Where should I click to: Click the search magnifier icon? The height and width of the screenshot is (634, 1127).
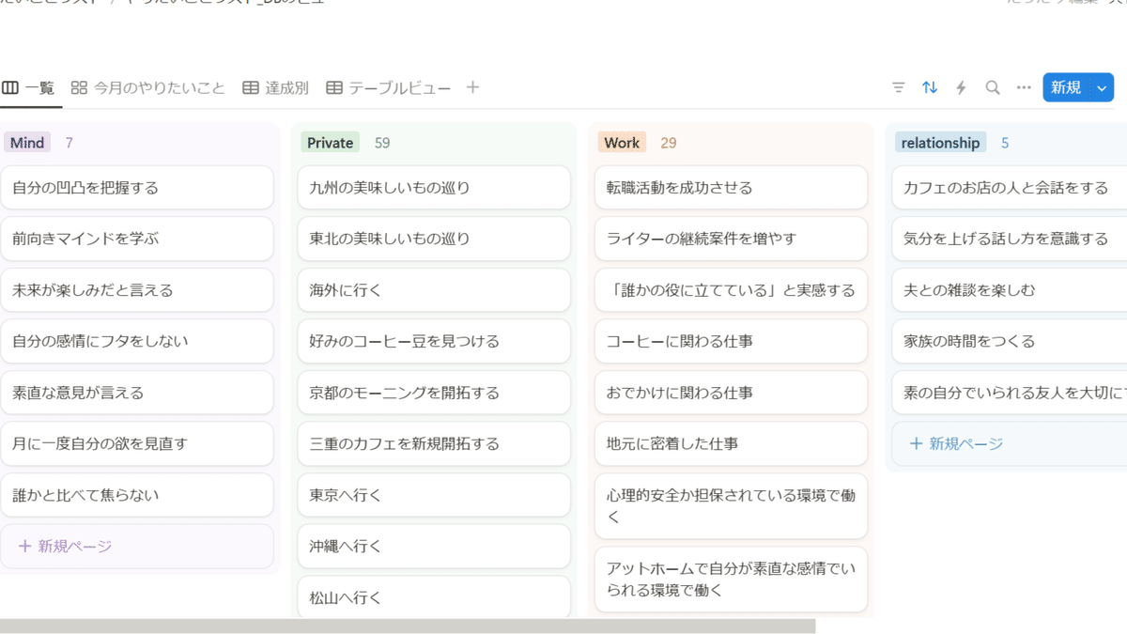[x=993, y=87]
